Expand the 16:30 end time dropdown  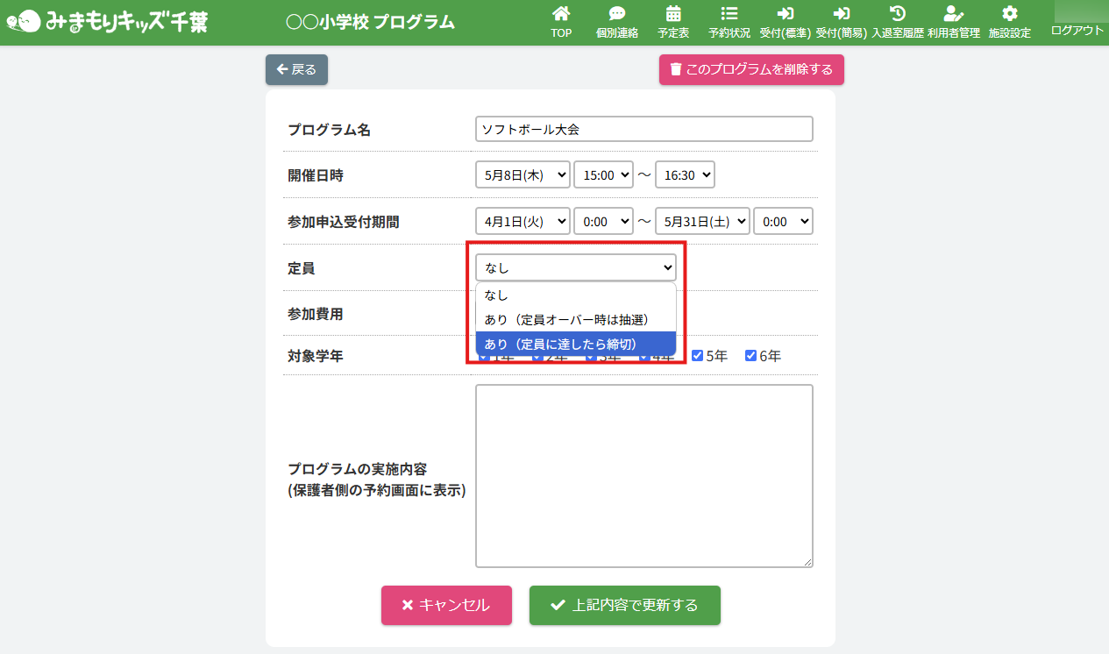coord(685,175)
